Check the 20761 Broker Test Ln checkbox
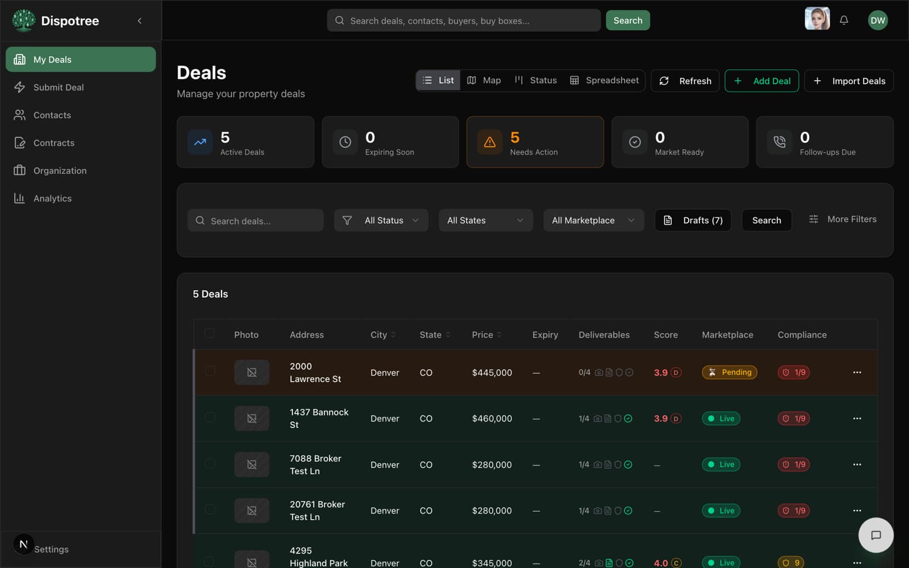The height and width of the screenshot is (568, 909). pos(210,509)
